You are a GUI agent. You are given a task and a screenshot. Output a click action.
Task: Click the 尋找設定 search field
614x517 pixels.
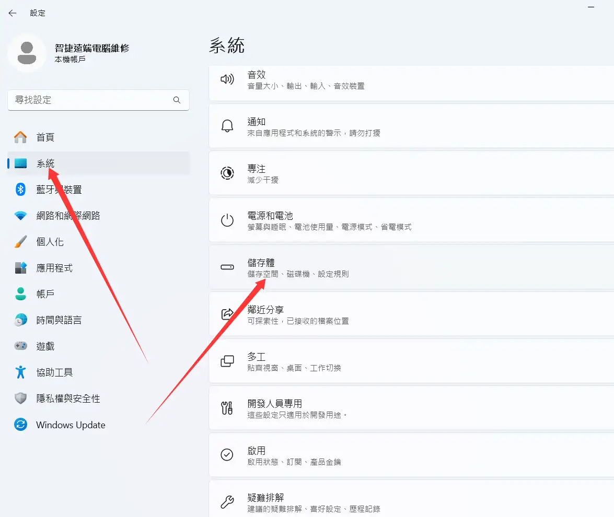98,100
